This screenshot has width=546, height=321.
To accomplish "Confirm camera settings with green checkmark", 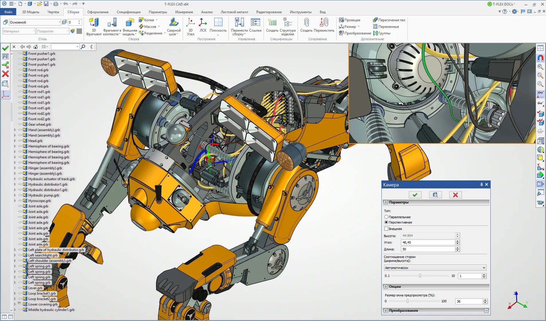I will tap(415, 195).
